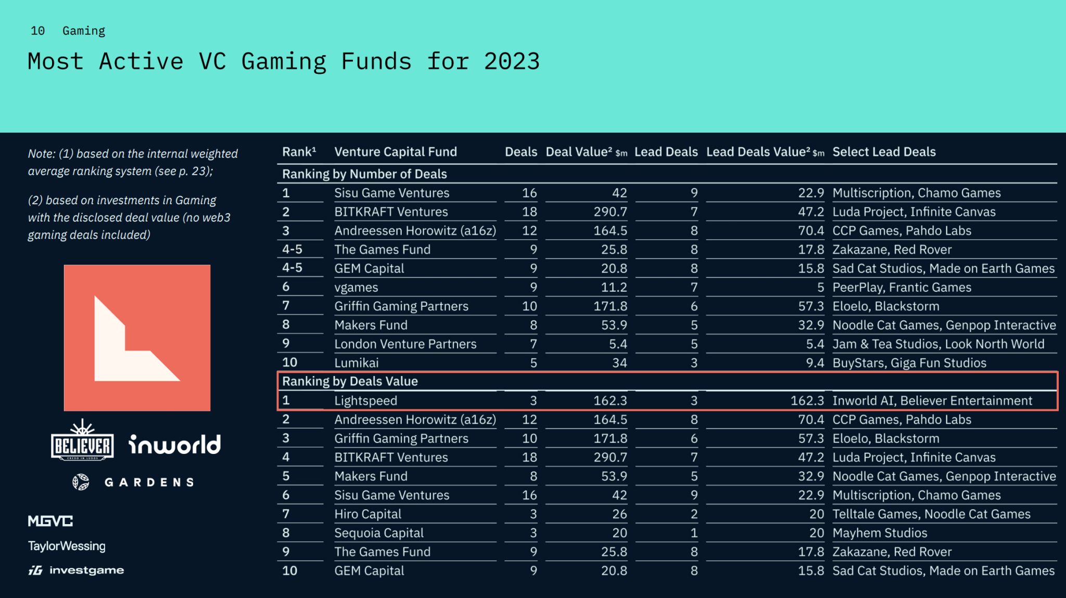
Task: Click 'Inworld AI, Believer Entertainment' lead deals cell
Action: (x=932, y=401)
